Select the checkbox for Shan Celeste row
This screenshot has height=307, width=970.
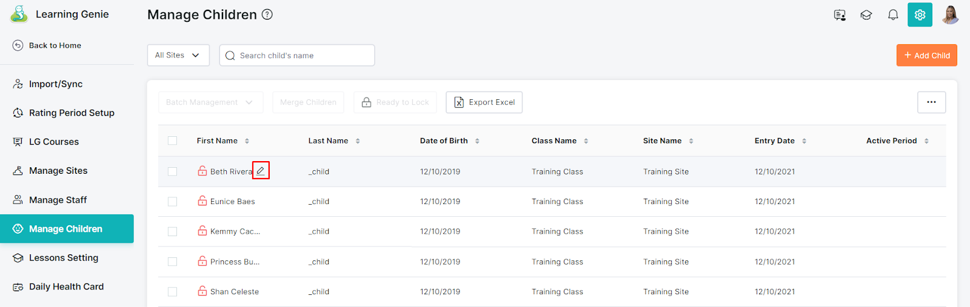(173, 292)
